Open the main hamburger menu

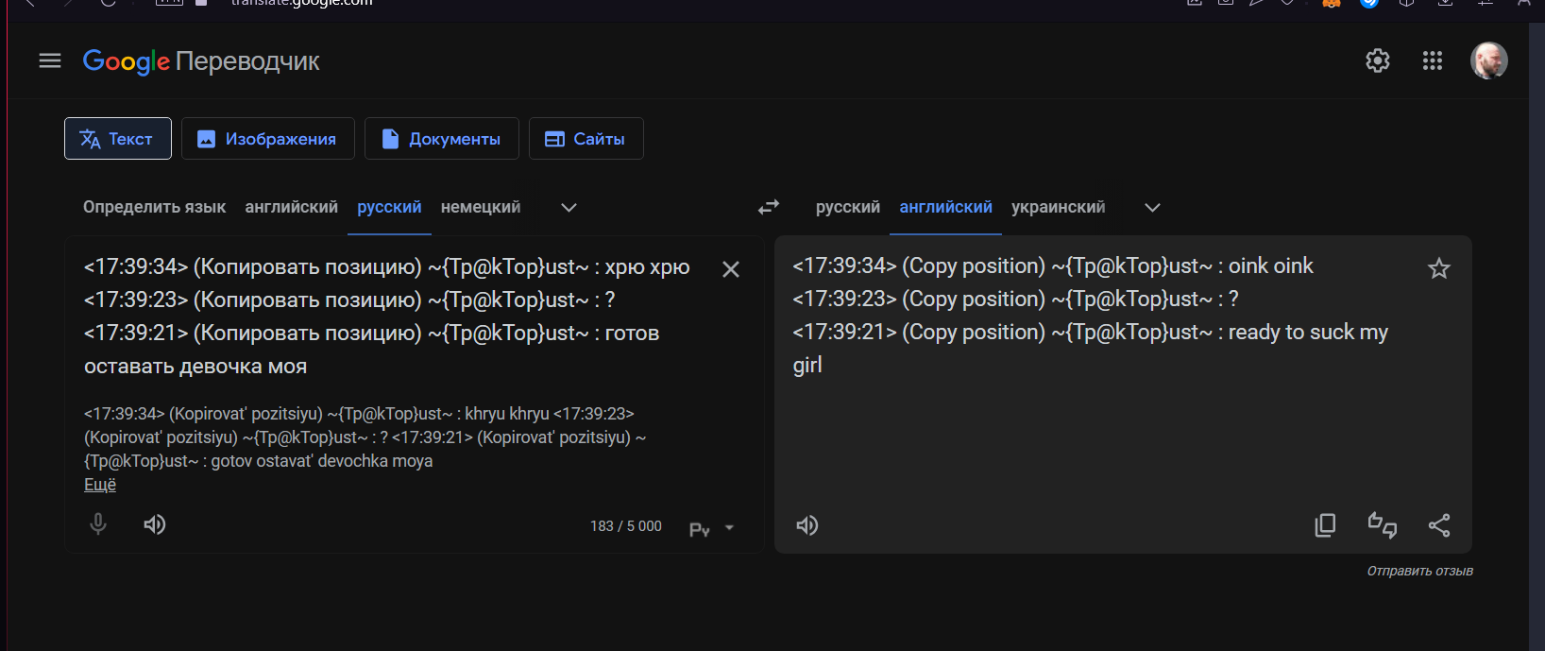pyautogui.click(x=50, y=60)
